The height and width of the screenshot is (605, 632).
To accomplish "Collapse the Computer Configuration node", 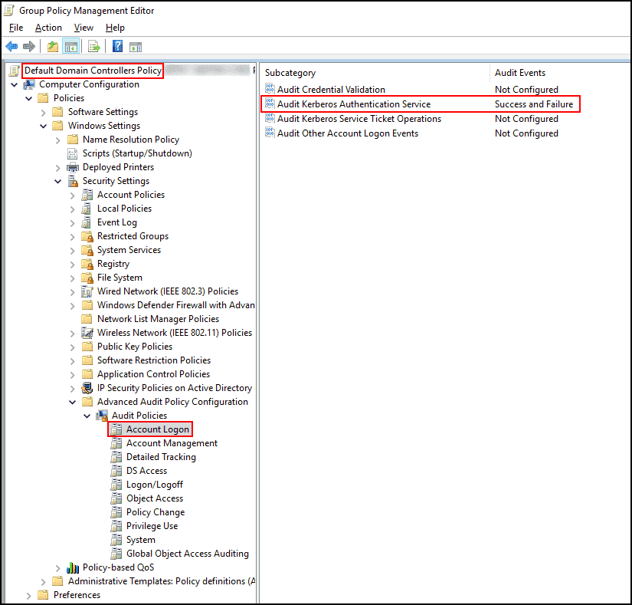I will (x=14, y=84).
